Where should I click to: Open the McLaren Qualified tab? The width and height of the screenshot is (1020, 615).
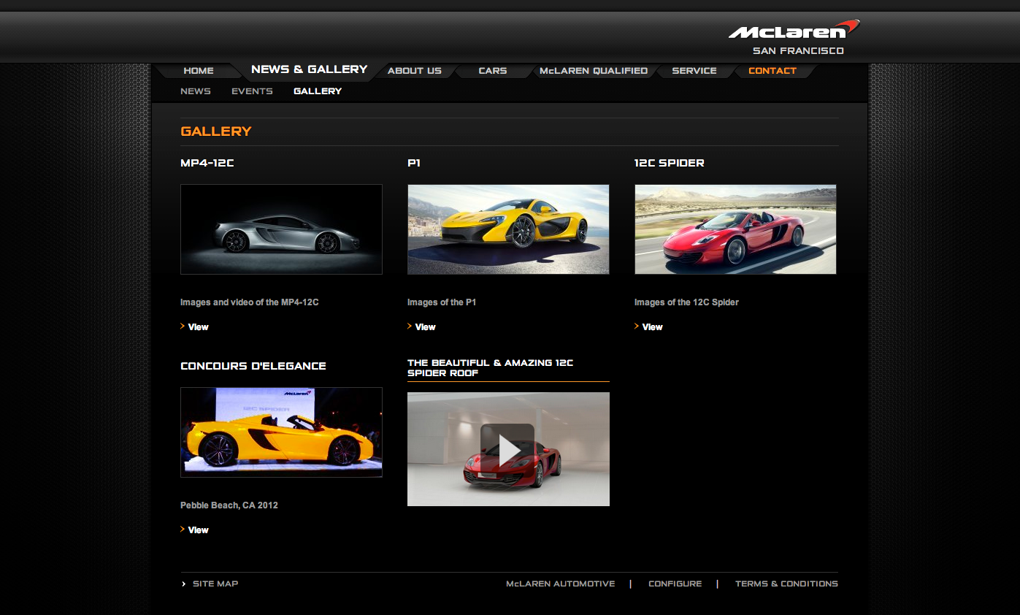coord(594,71)
